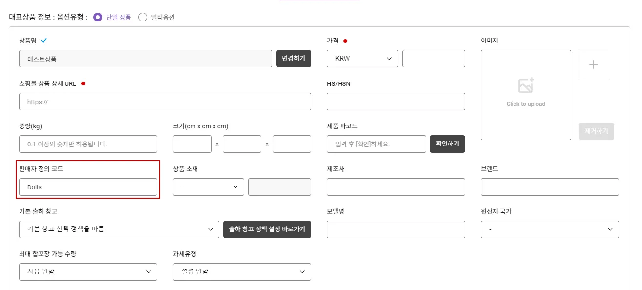Click the 제거하기 button

coord(596,131)
